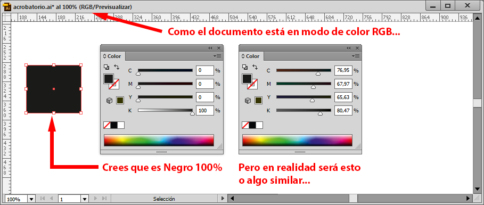
Task: Click the Illustrator file icon in title bar
Action: (x=7, y=7)
